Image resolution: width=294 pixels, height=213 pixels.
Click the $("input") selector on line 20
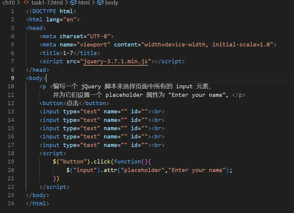[x=83, y=170]
